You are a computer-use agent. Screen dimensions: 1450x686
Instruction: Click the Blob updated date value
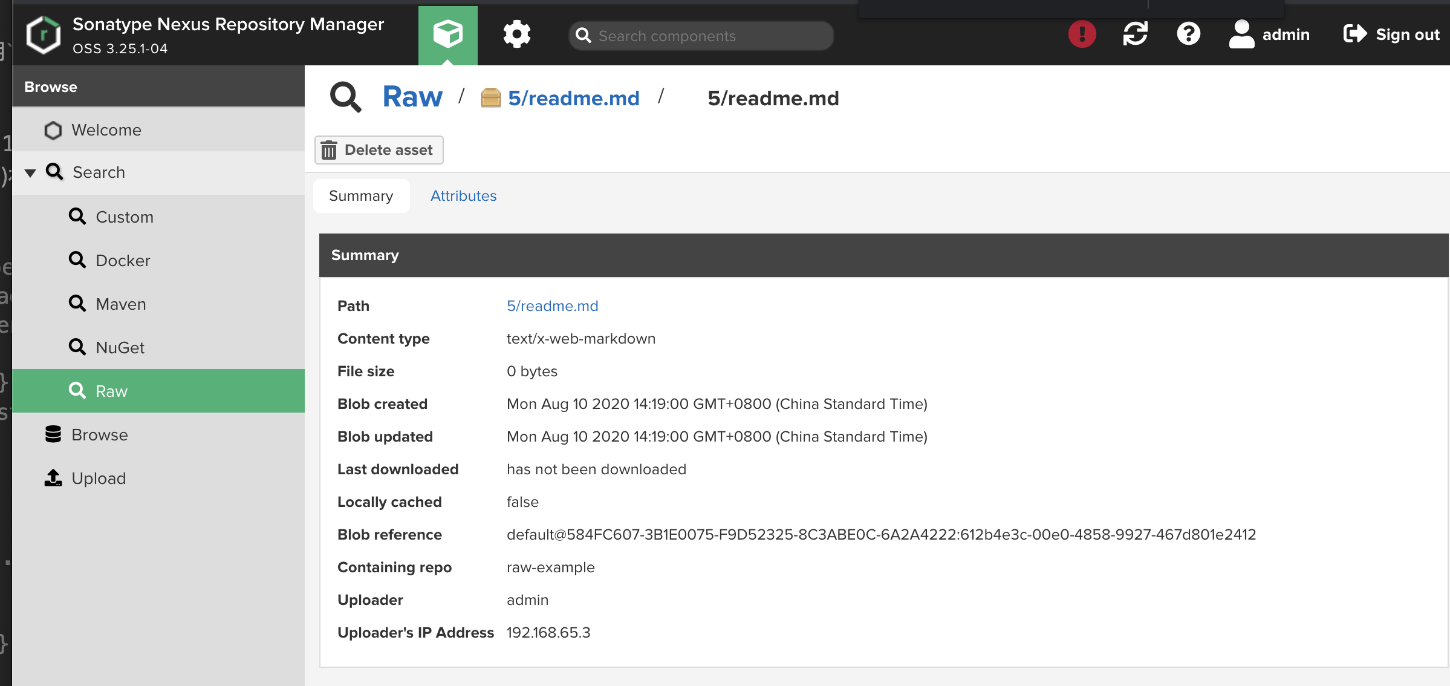tap(717, 437)
